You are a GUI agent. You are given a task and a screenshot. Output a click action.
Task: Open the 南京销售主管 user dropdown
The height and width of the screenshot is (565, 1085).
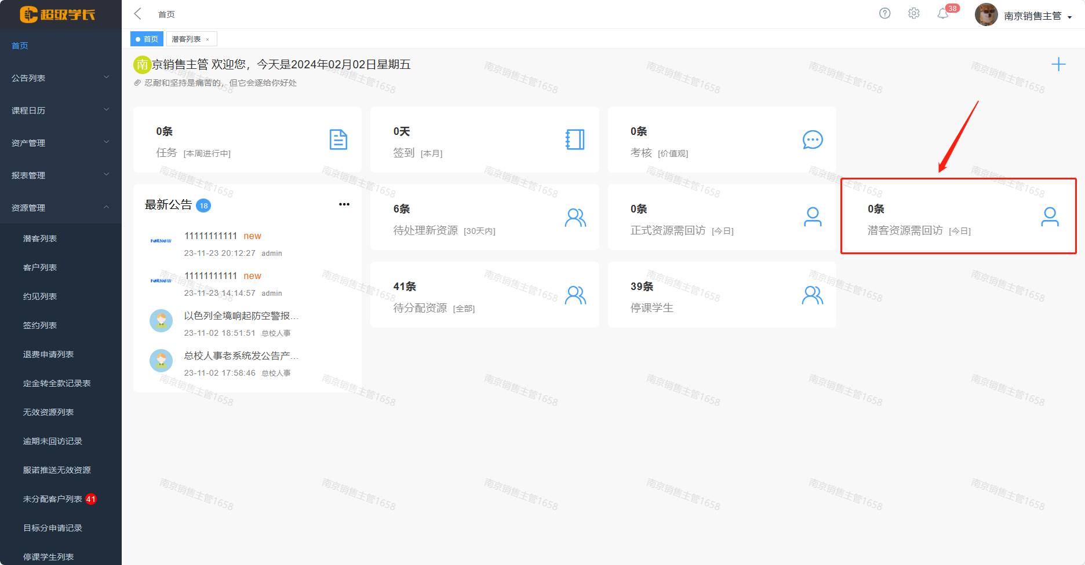[x=1037, y=16]
